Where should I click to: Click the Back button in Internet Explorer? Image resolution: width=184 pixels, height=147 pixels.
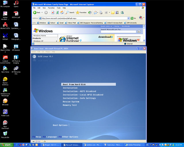pyautogui.click(x=37, y=12)
